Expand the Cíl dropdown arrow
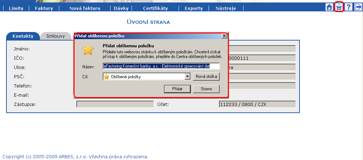The width and height of the screenshot is (363, 160). (188, 77)
